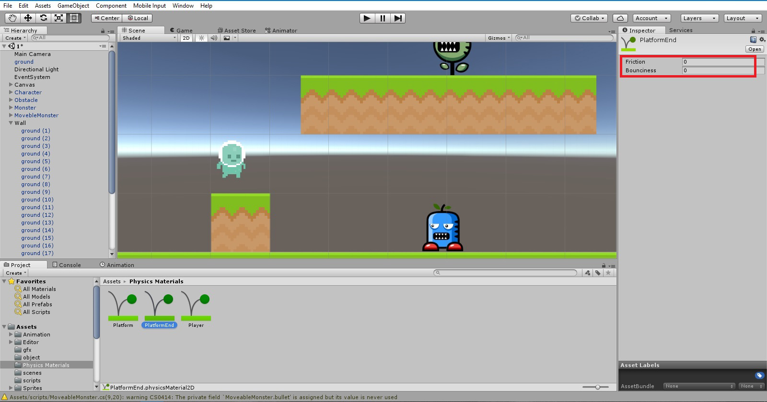The width and height of the screenshot is (767, 402).
Task: Toggle scene audio speaker icon
Action: click(214, 38)
